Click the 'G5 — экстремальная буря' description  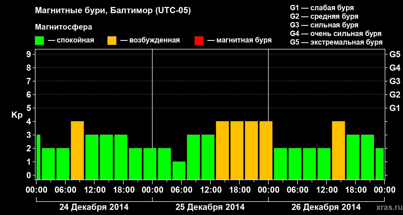336,42
